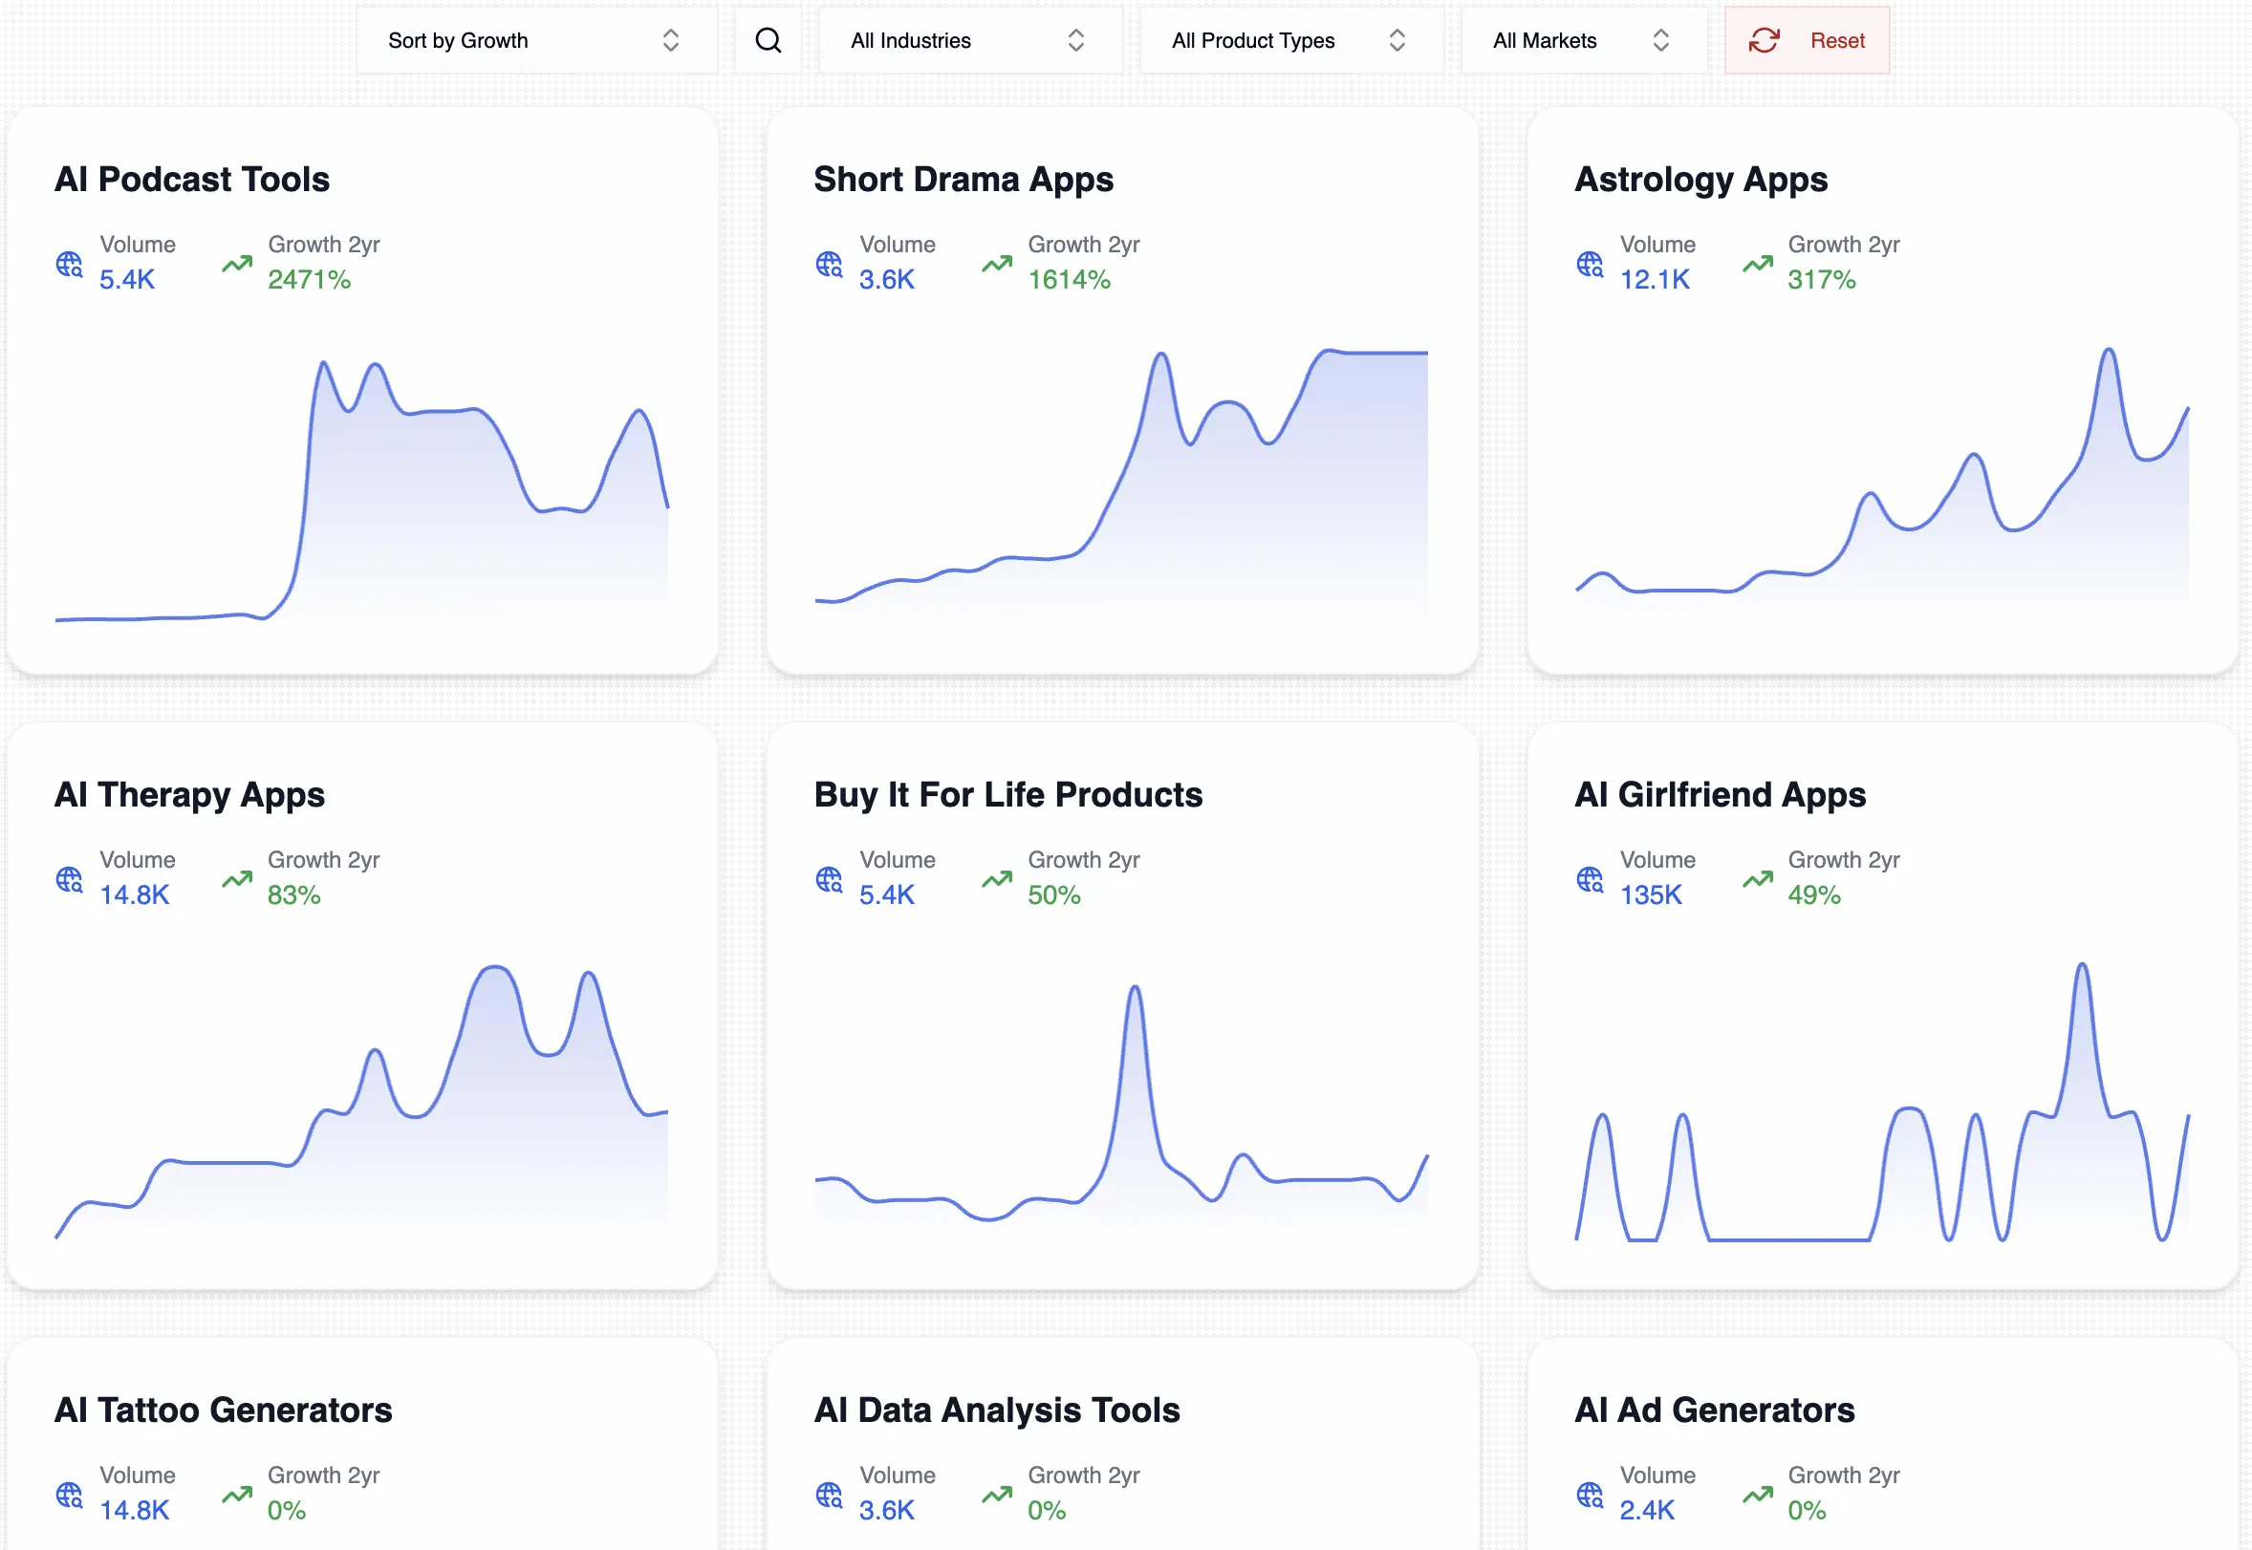Open the AI Podcast Tools card title
The width and height of the screenshot is (2252, 1550).
(x=191, y=179)
